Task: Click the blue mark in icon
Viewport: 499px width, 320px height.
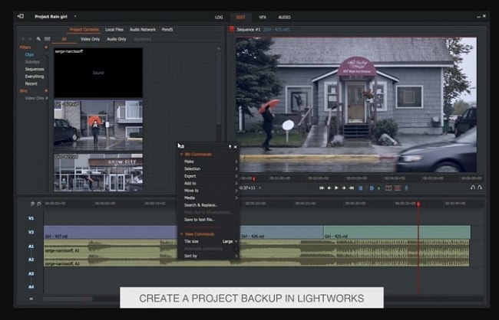Action: 361,188
